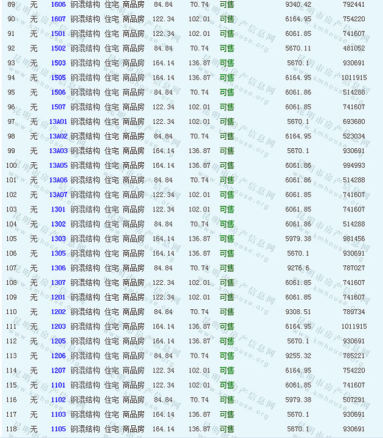The image size is (383, 438).
Task: Open room 1503 details
Action: pos(58,63)
